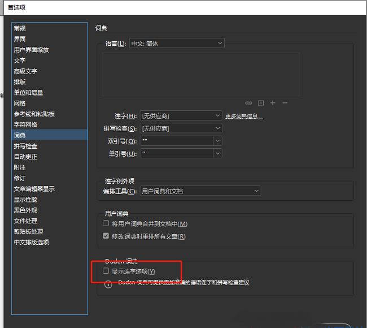Click the 双引号 text field
The image size is (367, 328).
[177, 141]
